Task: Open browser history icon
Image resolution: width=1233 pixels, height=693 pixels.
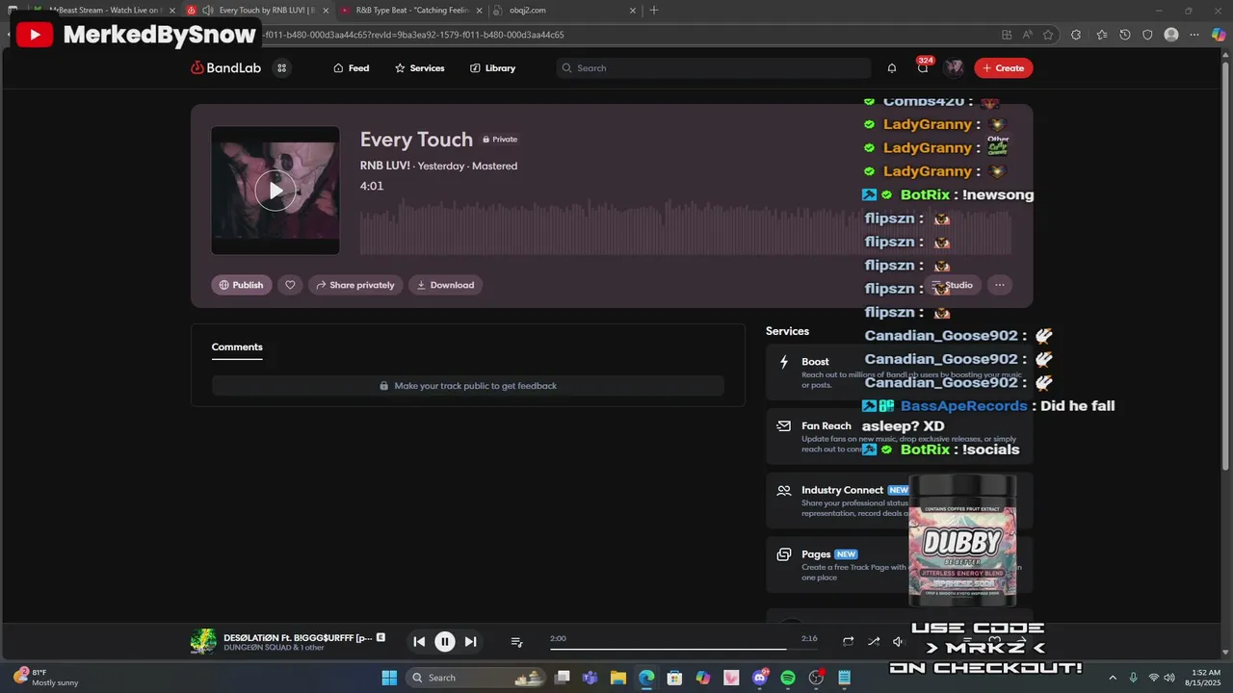Action: (x=1125, y=35)
